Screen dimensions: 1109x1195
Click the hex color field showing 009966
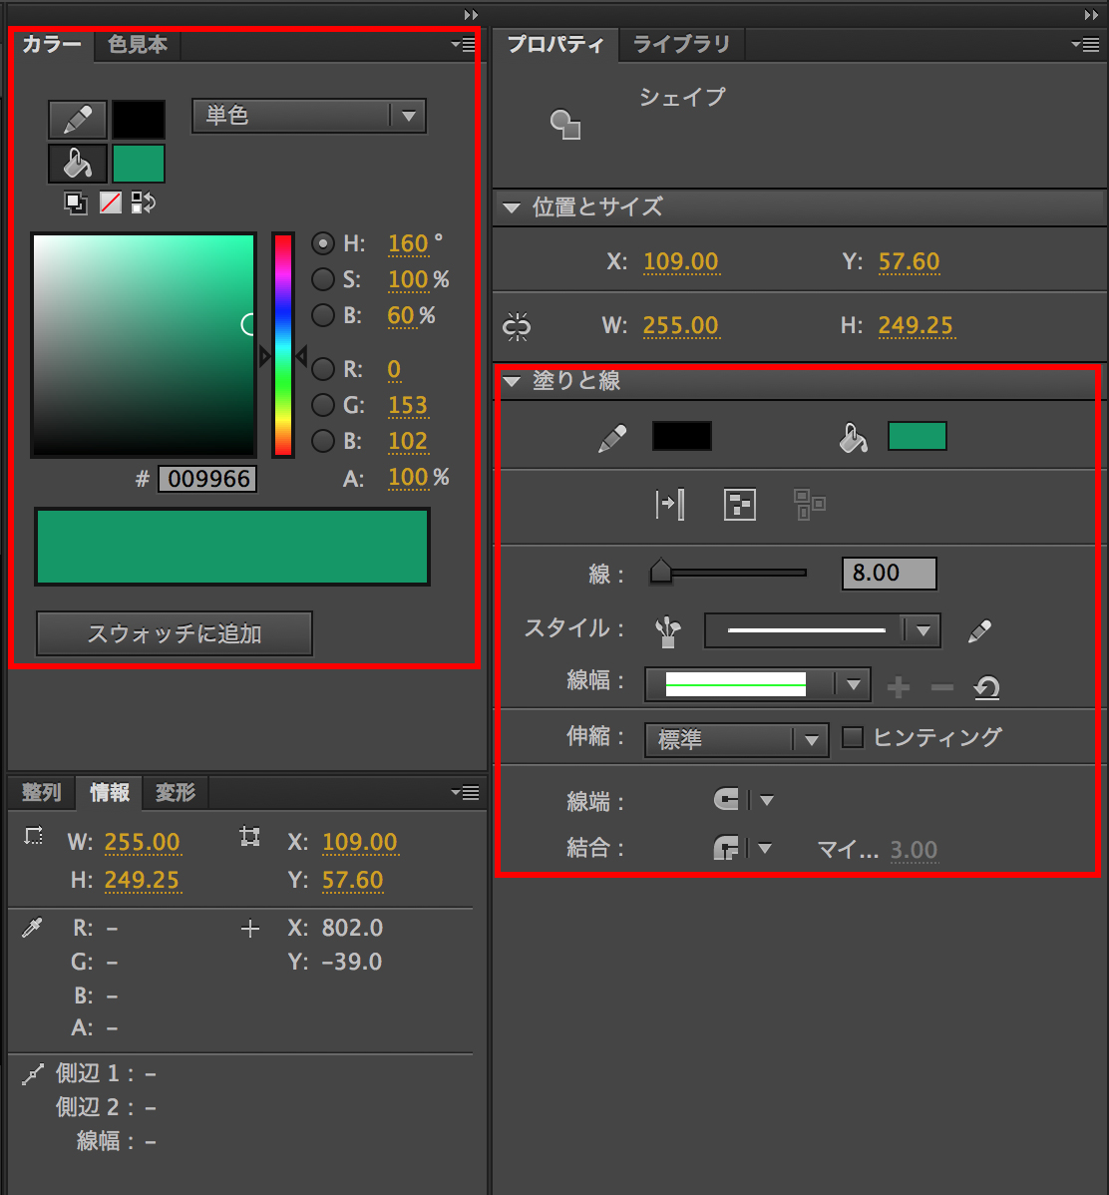(207, 479)
